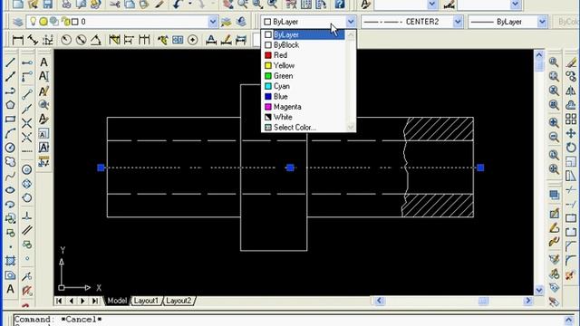Switch to the Model tab

tap(117, 301)
